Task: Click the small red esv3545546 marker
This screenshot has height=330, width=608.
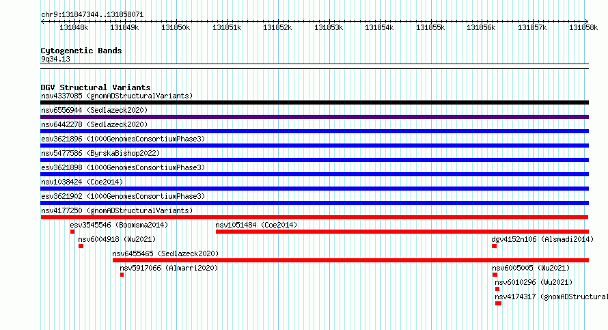Action: point(72,232)
